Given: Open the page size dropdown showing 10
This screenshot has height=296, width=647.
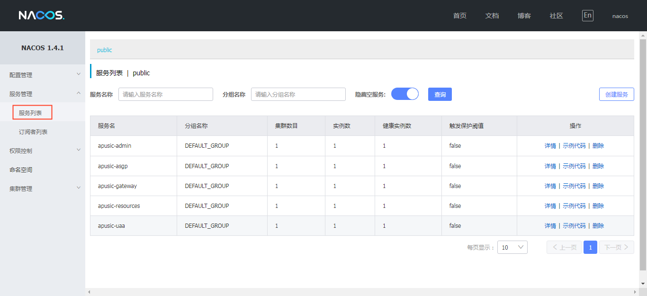Looking at the screenshot, I should [x=512, y=247].
